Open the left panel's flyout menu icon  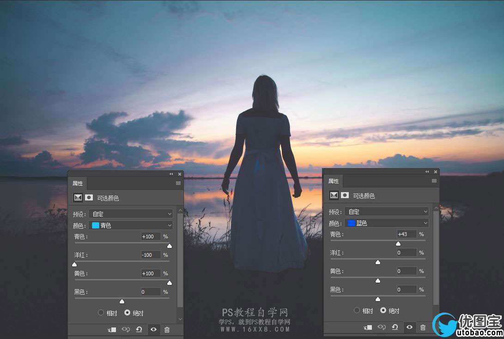(178, 183)
